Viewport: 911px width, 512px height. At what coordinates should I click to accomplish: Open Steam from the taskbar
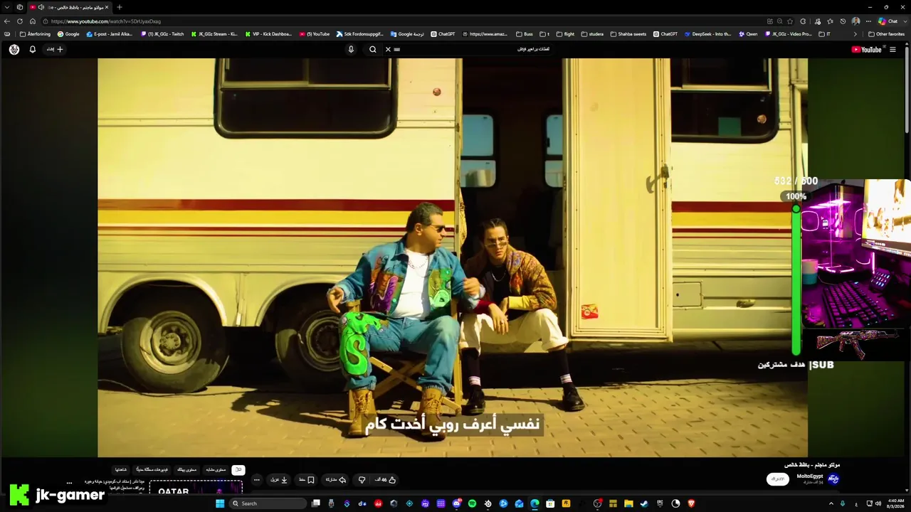[x=644, y=503]
